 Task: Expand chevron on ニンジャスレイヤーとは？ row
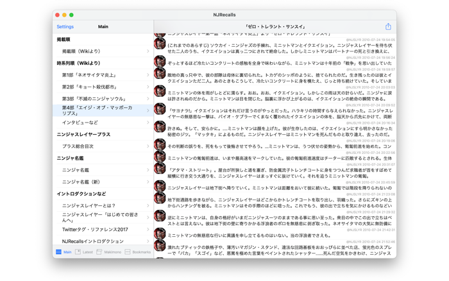click(148, 206)
